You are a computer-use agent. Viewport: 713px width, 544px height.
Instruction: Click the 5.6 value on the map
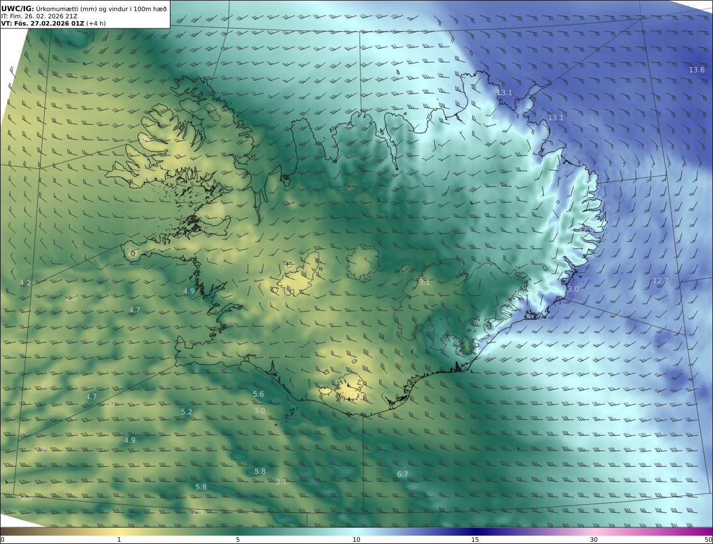click(258, 394)
